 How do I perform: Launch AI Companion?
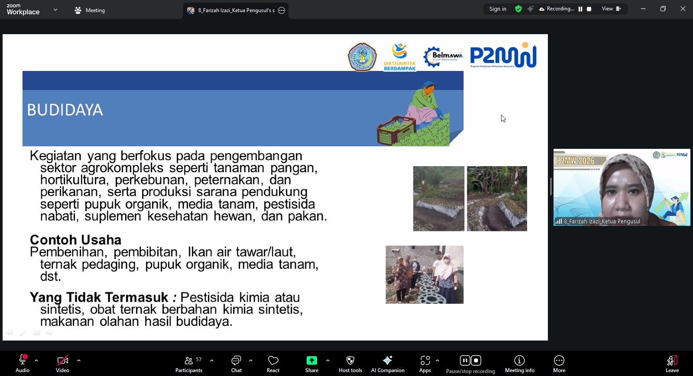pyautogui.click(x=388, y=364)
